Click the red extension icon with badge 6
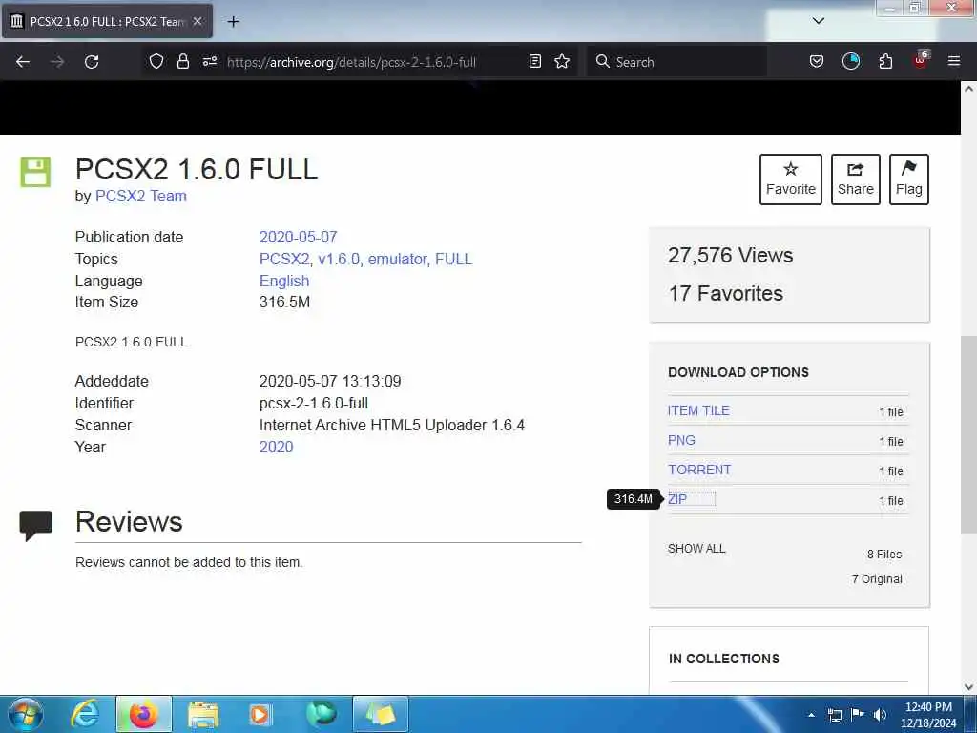This screenshot has height=733, width=977. 921,60
